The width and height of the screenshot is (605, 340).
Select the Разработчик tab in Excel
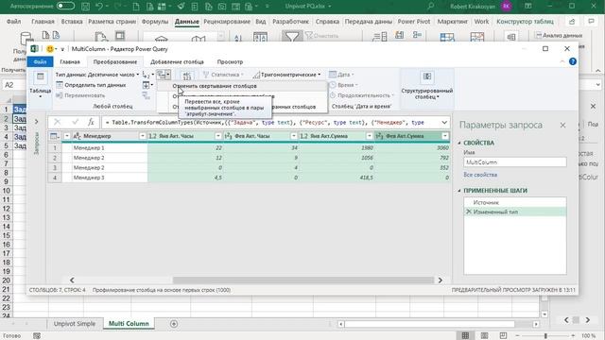(290, 22)
